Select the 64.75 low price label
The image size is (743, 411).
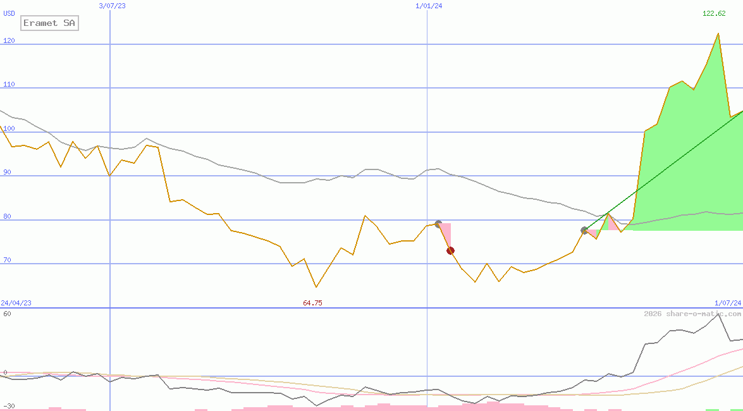tap(312, 303)
